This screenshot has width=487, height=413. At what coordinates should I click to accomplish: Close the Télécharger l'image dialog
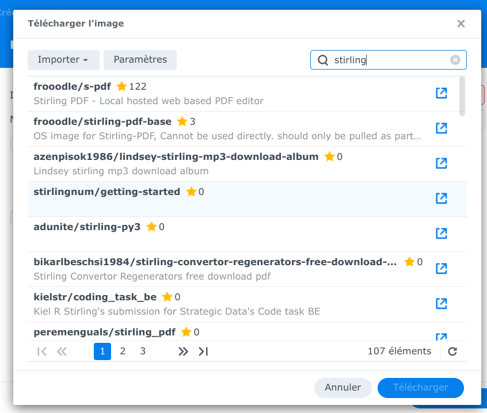461,24
